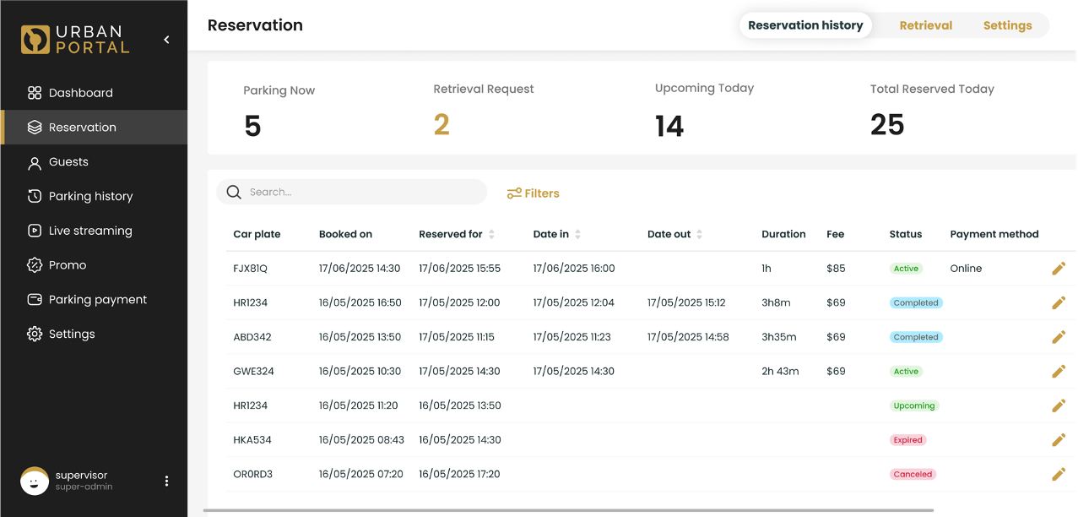Click the Parking payment wallet icon
Screen dimensions: 1078x517
pos(35,300)
